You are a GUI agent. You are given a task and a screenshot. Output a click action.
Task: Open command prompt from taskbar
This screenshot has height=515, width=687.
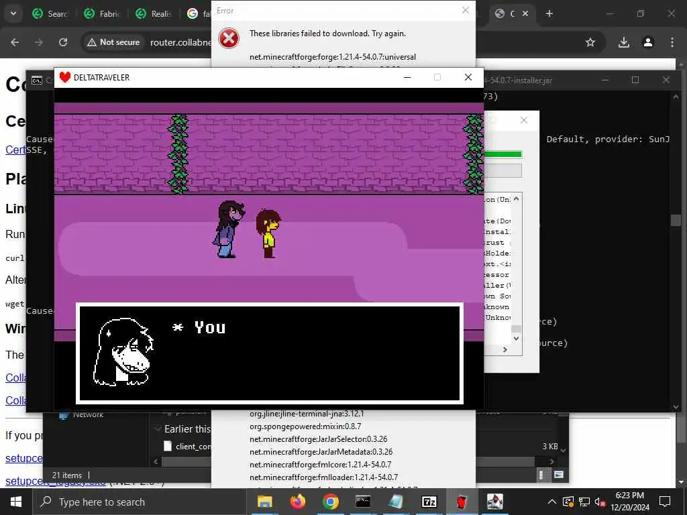[363, 502]
